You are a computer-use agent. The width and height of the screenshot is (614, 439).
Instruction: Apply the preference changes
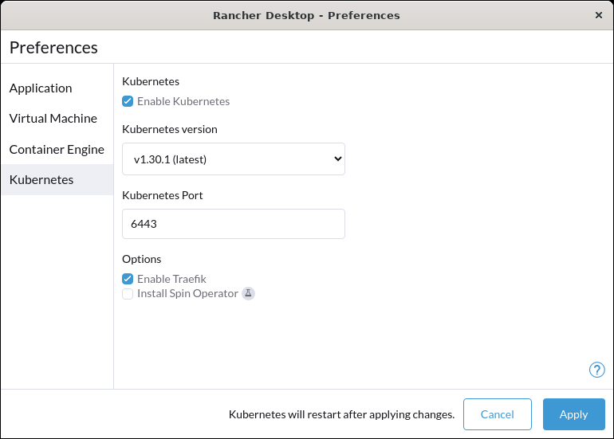[573, 414]
